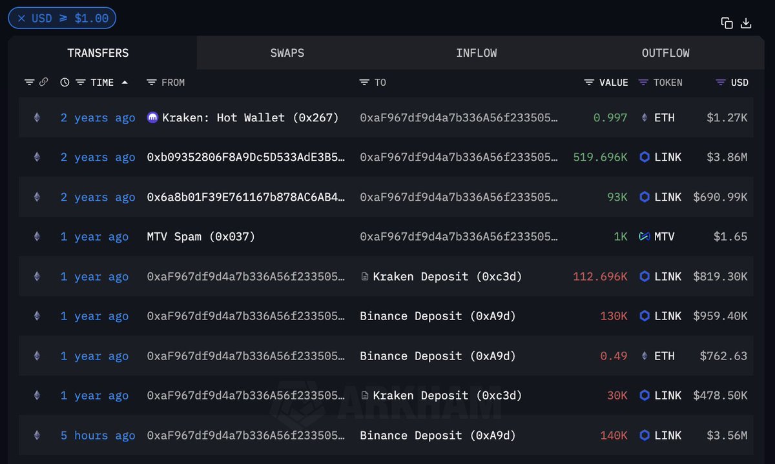Click the Kraken logo icon in first row
Image resolution: width=775 pixels, height=464 pixels.
point(152,117)
